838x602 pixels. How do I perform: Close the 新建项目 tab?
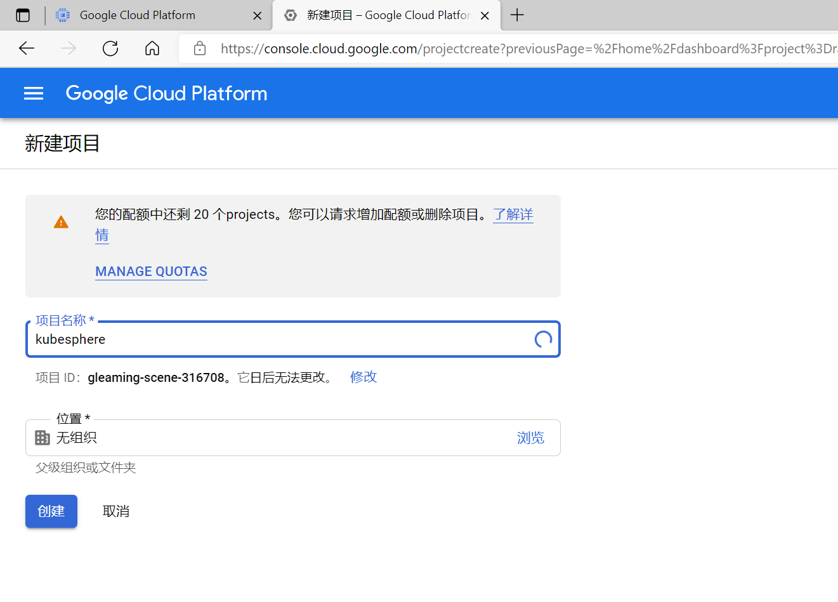tap(485, 16)
